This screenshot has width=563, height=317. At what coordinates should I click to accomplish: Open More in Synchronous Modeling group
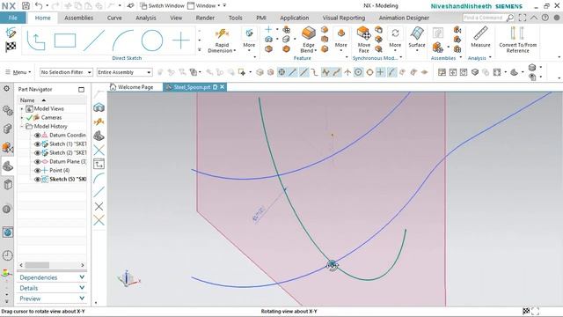(x=395, y=39)
